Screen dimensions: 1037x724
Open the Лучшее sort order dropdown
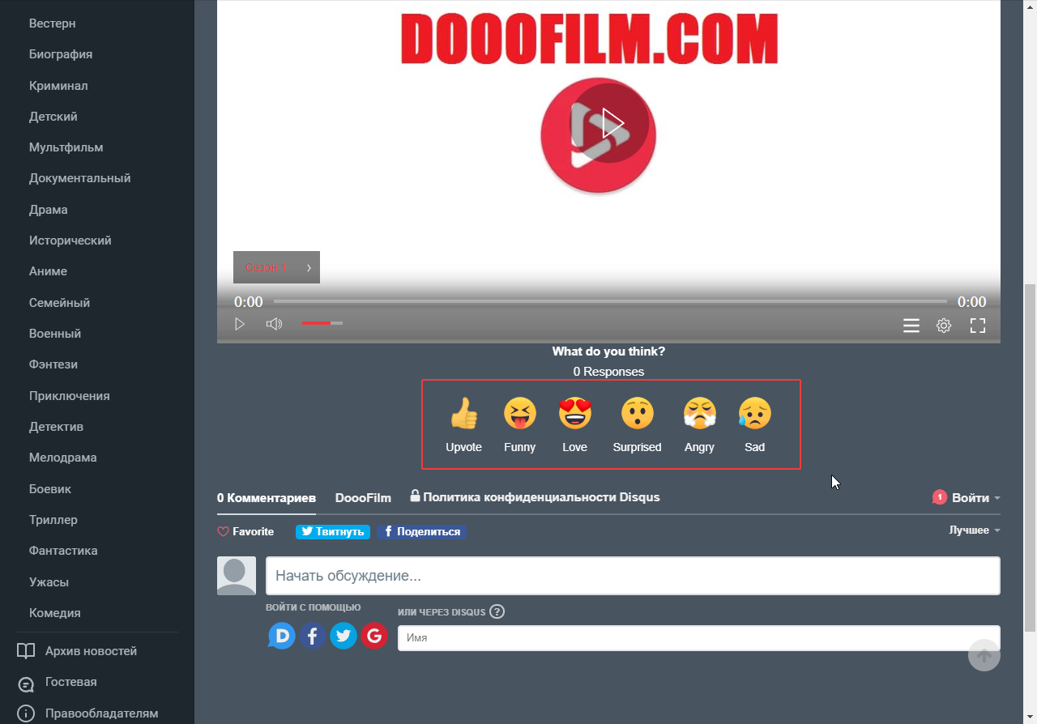coord(974,530)
